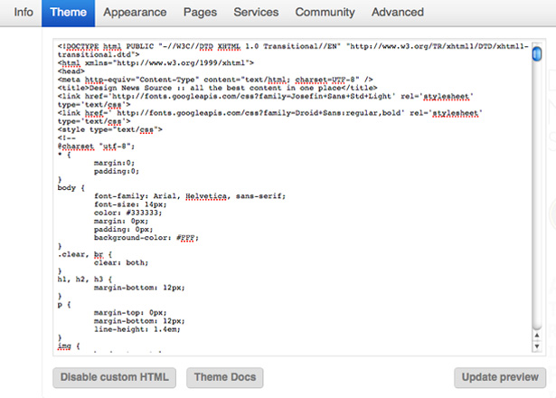
Task: Click the 'font-family: Arial, Helvetica, sans-serif;' line
Action: tap(190, 195)
